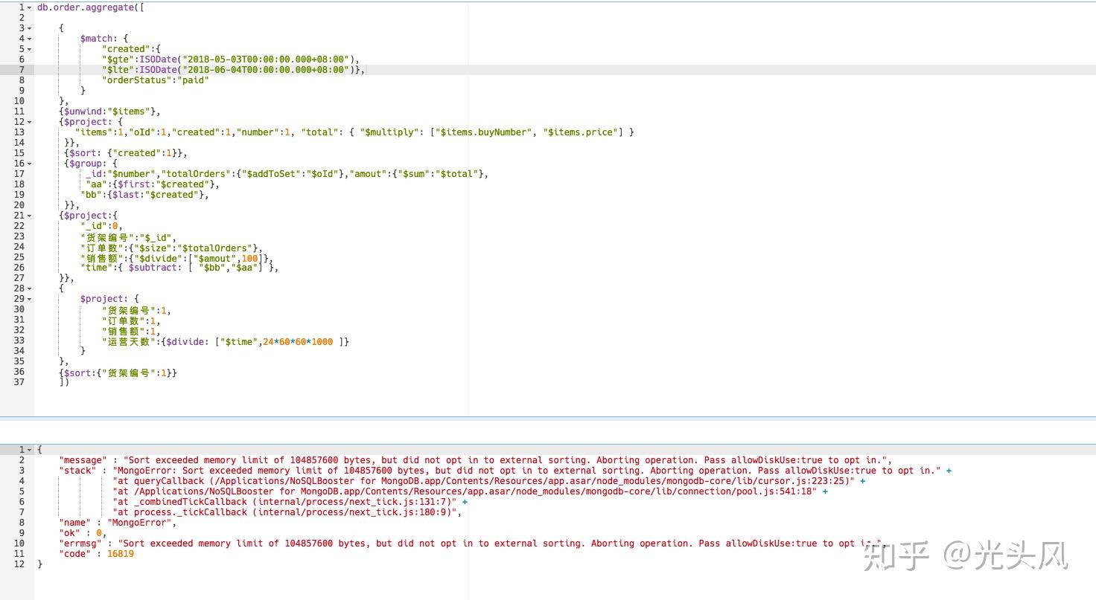Collapse the $project fold arrow on line 12

pos(30,122)
